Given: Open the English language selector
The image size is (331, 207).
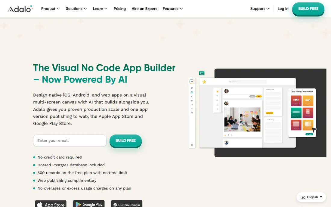Looking at the screenshot, I should click(311, 197).
